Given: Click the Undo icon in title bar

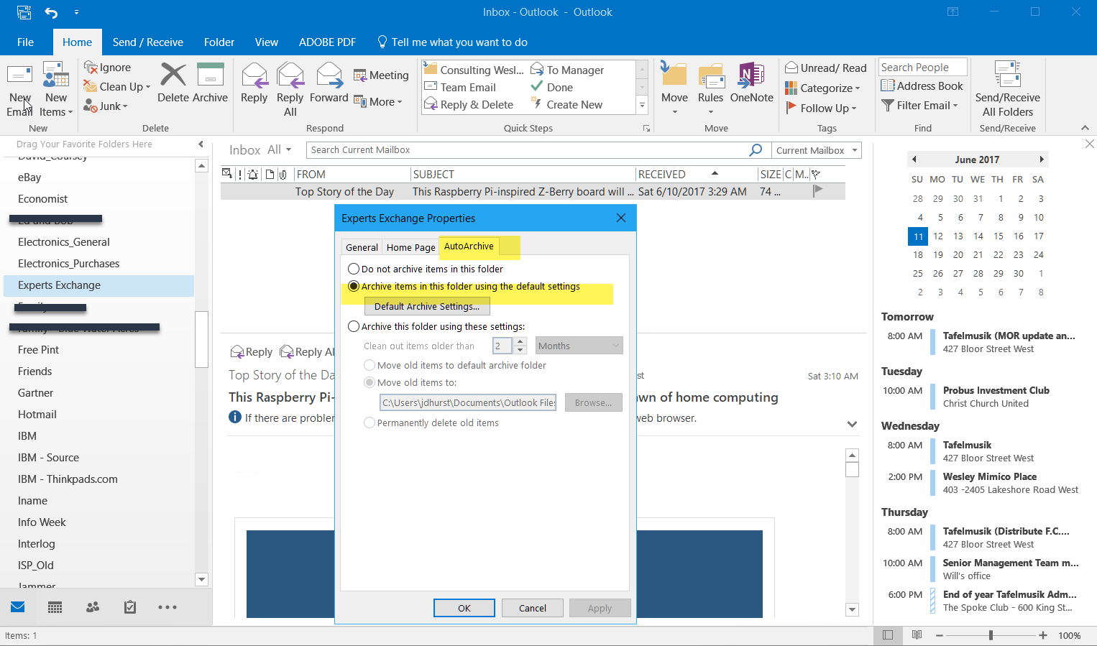Looking at the screenshot, I should pos(51,12).
